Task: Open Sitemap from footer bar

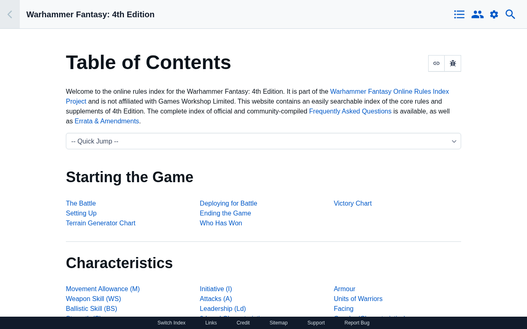Action: [279, 323]
